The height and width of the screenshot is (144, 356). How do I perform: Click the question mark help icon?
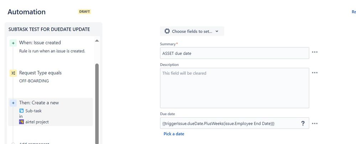(x=303, y=123)
